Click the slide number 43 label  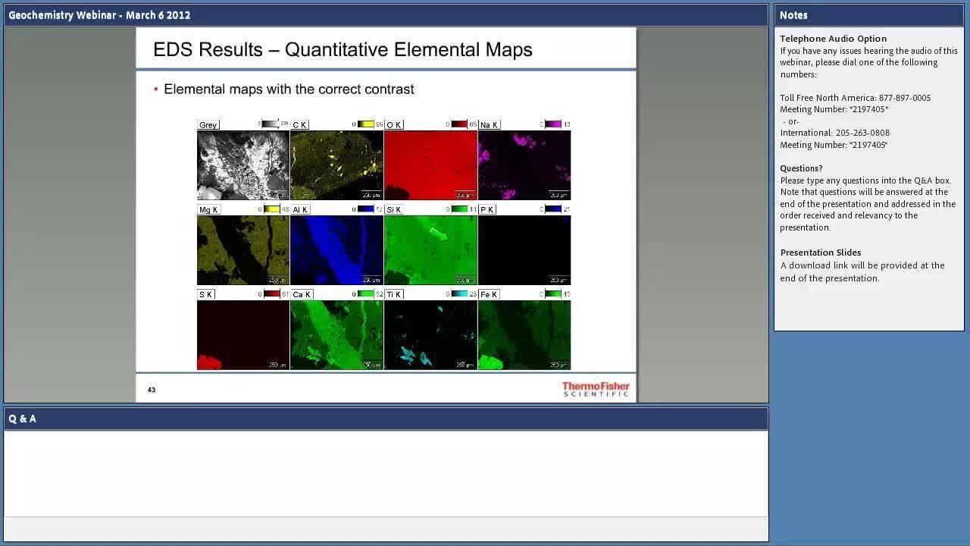pos(152,390)
